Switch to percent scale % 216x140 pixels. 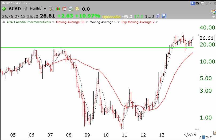tap(207, 137)
